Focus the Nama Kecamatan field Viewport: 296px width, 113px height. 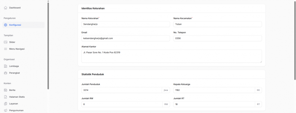[x=218, y=24]
